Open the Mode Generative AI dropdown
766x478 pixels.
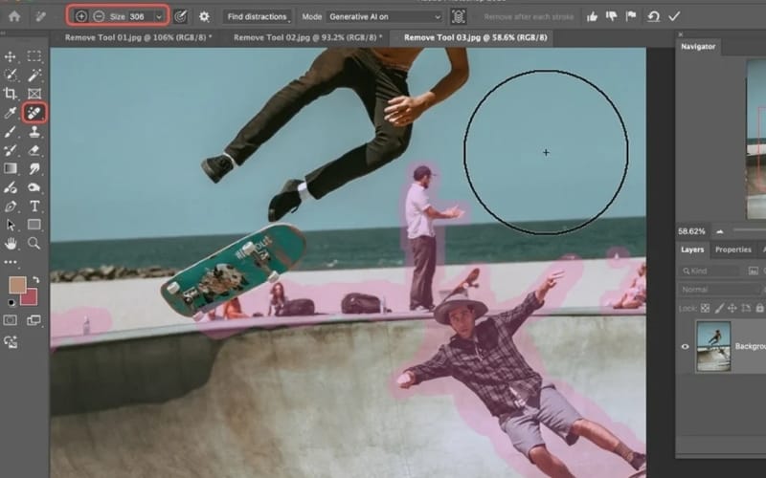[385, 16]
